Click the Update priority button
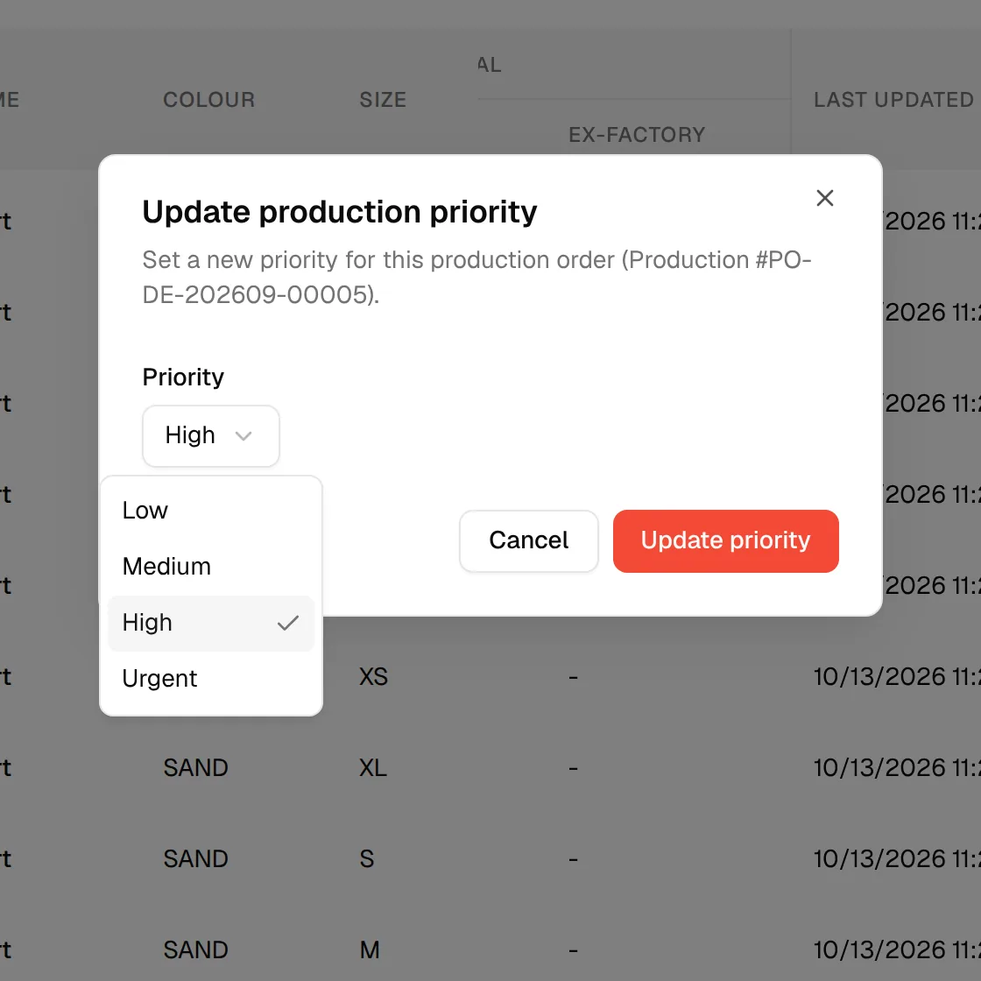The height and width of the screenshot is (981, 981). [726, 540]
